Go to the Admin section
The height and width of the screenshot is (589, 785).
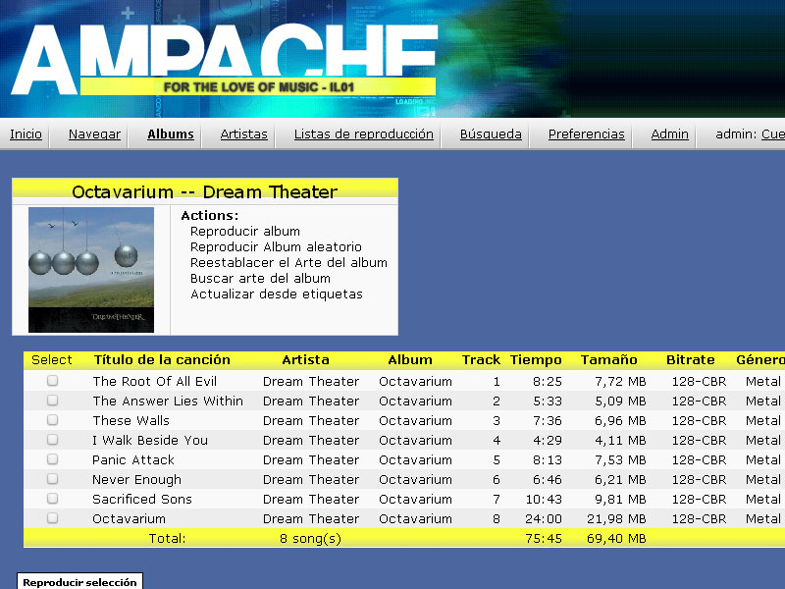coord(670,134)
